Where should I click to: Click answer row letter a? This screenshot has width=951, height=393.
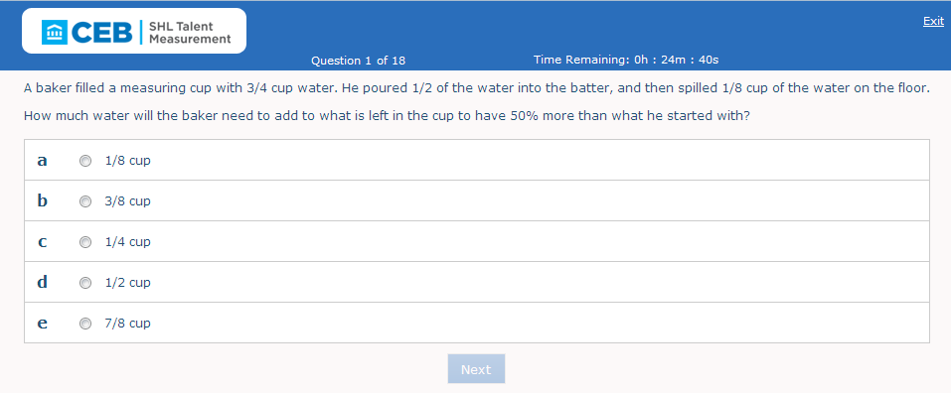pos(42,161)
